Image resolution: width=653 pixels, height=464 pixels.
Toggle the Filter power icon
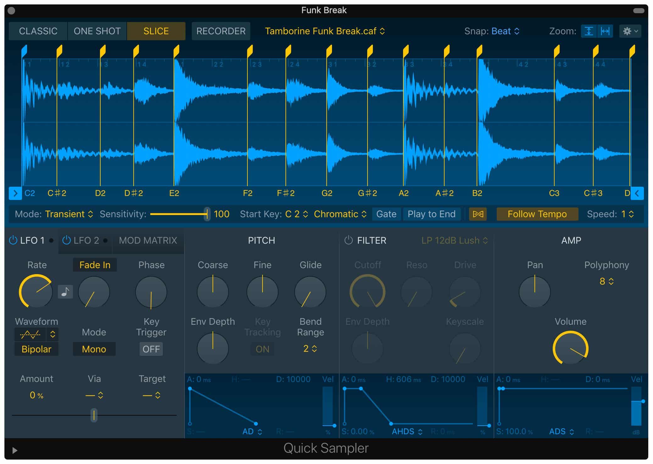click(348, 240)
